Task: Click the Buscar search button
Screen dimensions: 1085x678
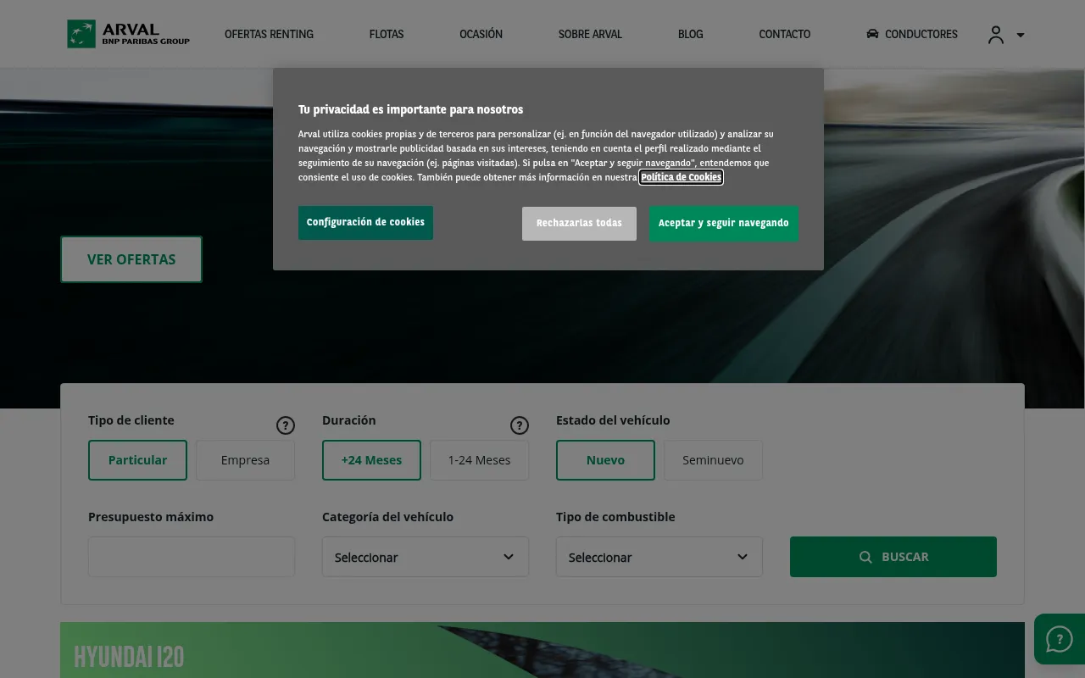Action: (893, 557)
